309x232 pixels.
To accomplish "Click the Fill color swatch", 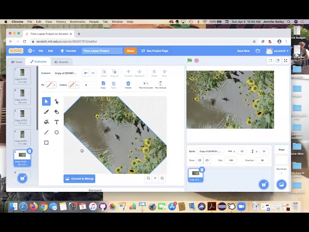I will 49,85.
